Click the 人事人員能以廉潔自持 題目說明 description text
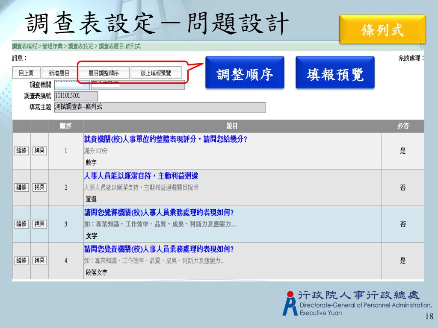The image size is (438, 328). click(x=141, y=187)
